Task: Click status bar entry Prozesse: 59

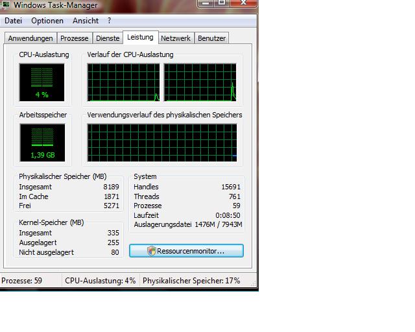Action: (x=21, y=281)
